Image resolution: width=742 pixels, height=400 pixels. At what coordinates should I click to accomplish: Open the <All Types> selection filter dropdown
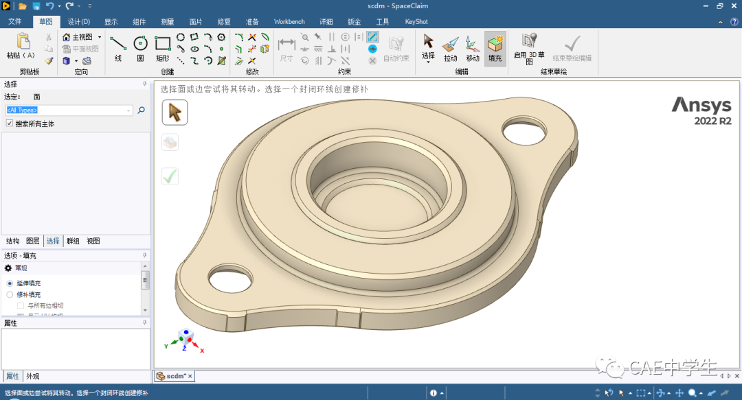pos(128,110)
